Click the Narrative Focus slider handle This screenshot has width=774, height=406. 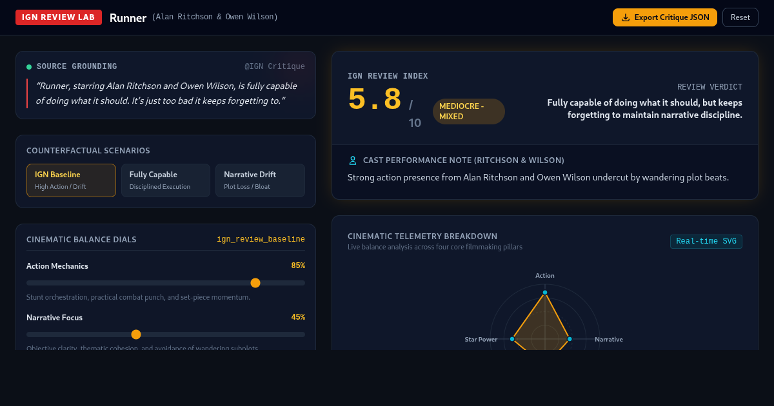click(136, 334)
